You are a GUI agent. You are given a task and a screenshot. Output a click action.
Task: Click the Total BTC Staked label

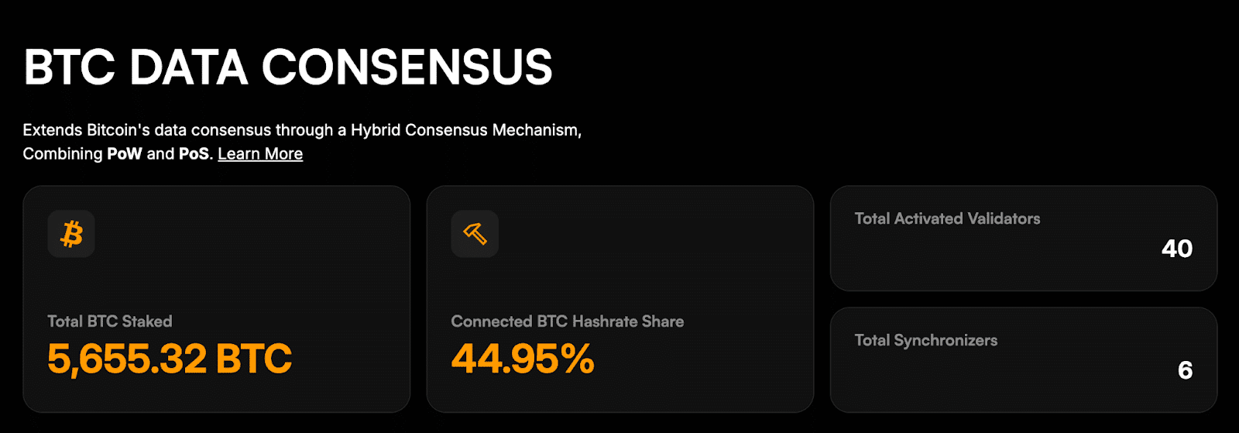[x=110, y=321]
